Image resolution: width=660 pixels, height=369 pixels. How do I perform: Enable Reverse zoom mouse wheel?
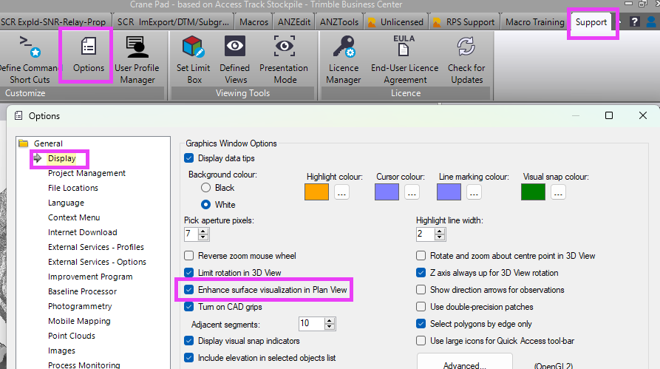(x=189, y=256)
